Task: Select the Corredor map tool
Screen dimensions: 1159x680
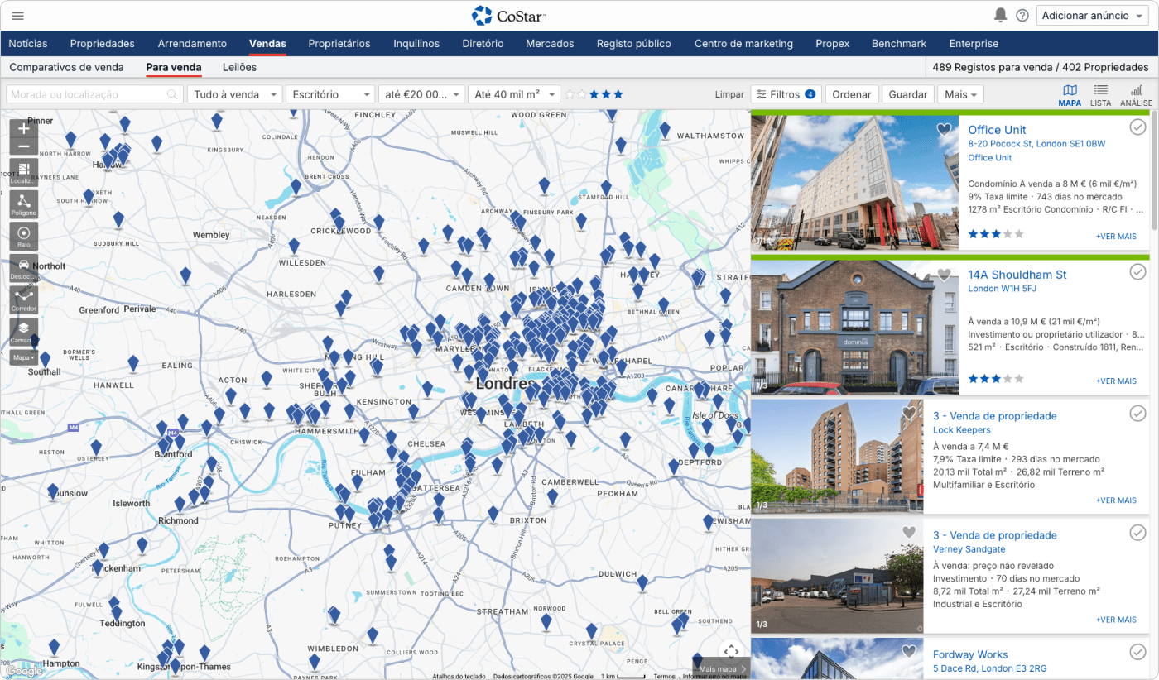Action: coord(23,299)
